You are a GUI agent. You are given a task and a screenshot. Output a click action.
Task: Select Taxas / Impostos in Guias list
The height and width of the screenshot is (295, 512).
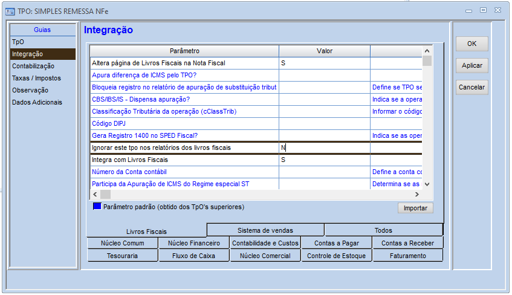(x=36, y=78)
